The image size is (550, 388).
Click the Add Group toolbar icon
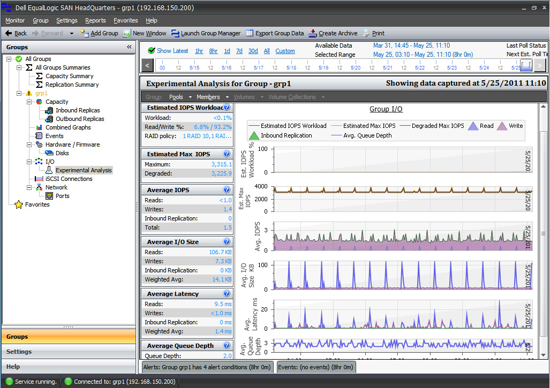coord(85,33)
